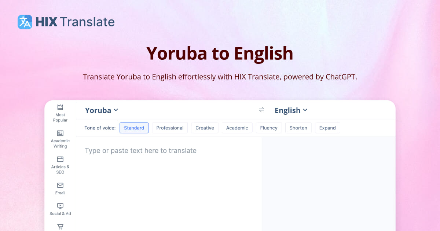Select the Email sidebar icon
Image resolution: width=440 pixels, height=231 pixels.
[x=60, y=186]
